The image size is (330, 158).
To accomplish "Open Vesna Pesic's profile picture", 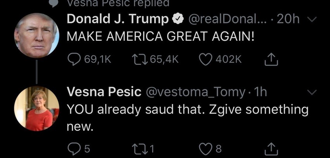I will (x=36, y=108).
